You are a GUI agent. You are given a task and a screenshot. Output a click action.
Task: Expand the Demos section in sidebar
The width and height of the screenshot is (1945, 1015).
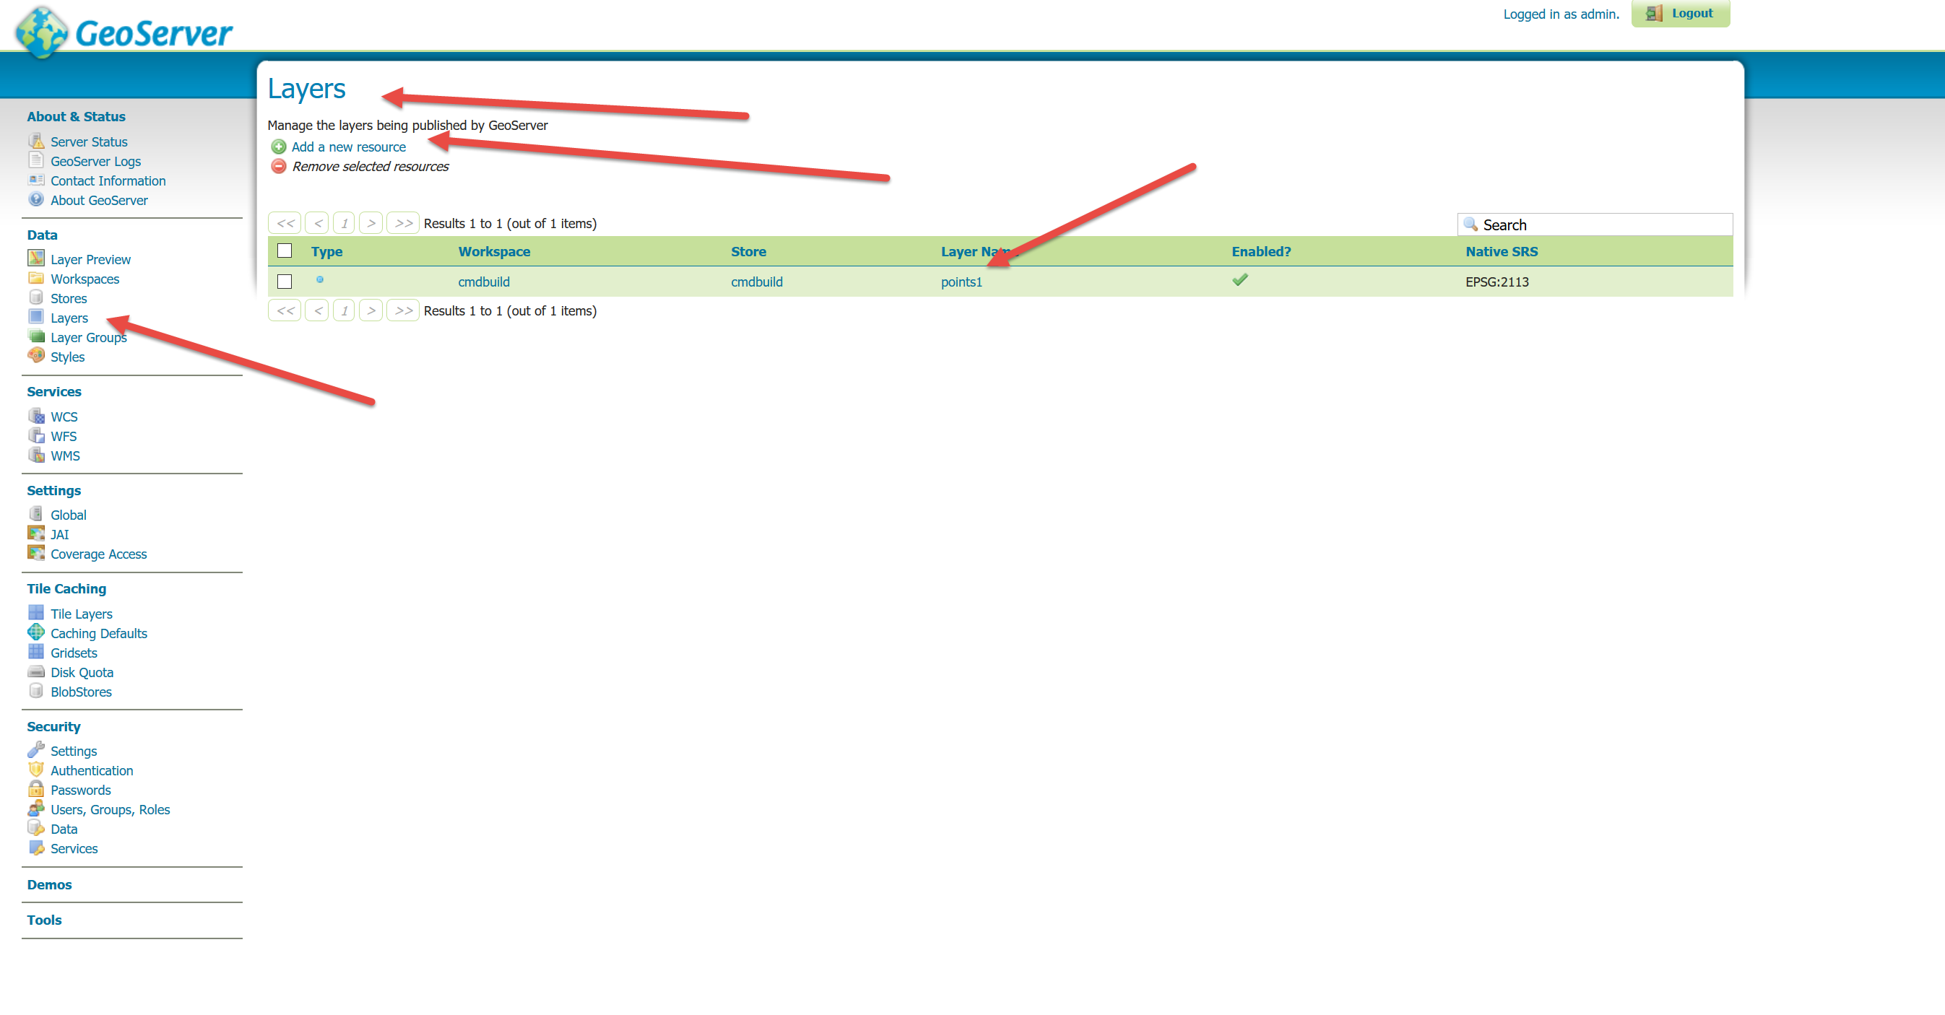tap(49, 884)
